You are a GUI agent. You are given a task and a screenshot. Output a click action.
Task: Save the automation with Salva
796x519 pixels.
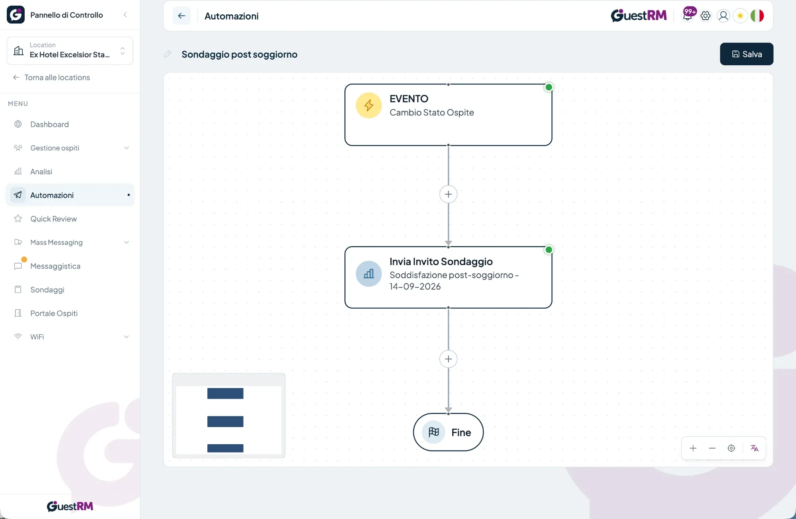pos(746,54)
